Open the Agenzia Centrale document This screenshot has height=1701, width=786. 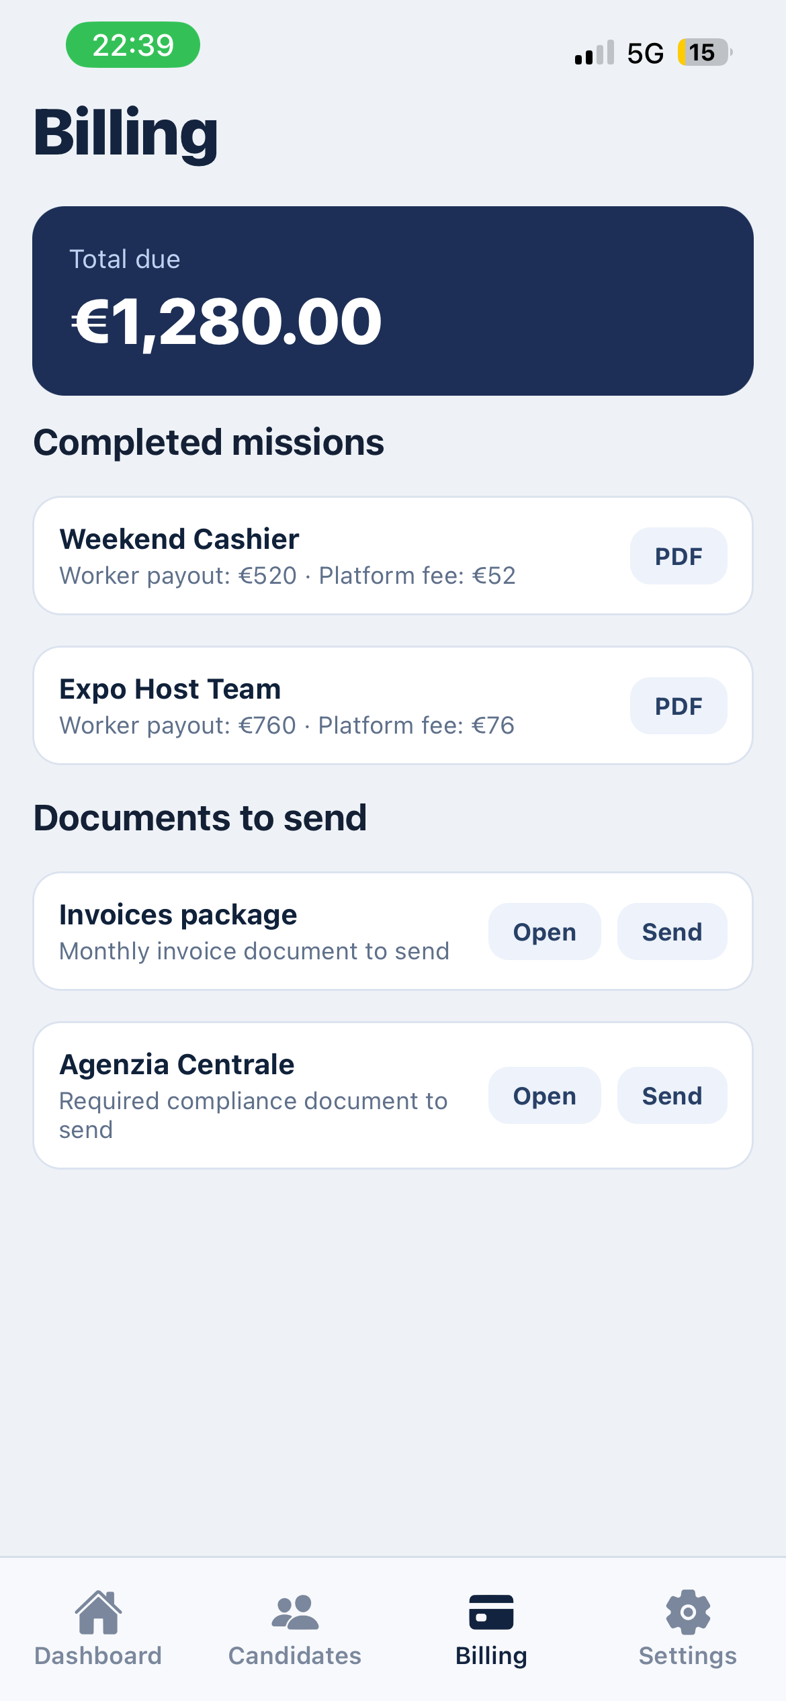545,1096
